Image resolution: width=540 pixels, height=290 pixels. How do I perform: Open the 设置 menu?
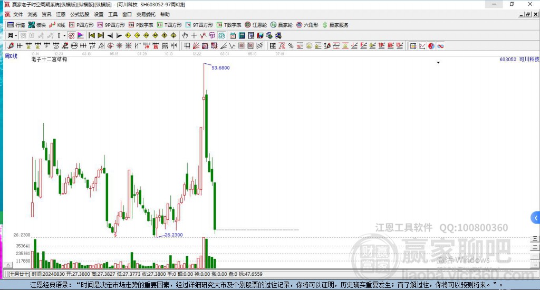(99, 14)
